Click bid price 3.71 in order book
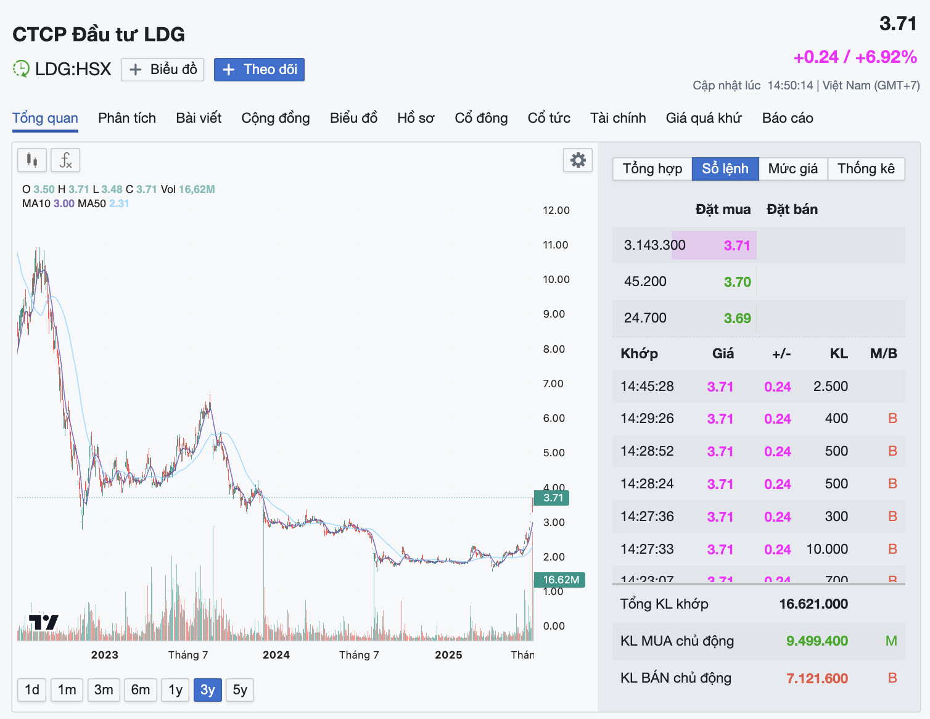930x719 pixels. pyautogui.click(x=737, y=245)
